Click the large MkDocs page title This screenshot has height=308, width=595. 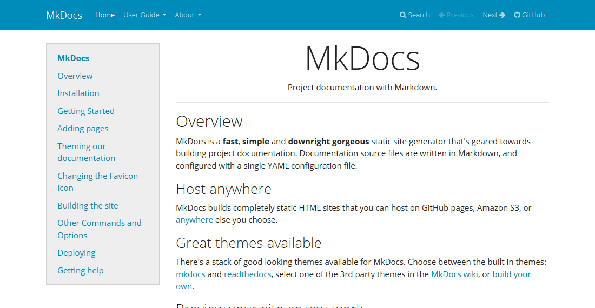[x=362, y=59]
